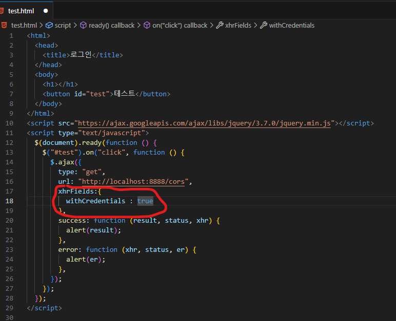396x321 pixels.
Task: Click the <head> opening tag
Action: [47, 46]
